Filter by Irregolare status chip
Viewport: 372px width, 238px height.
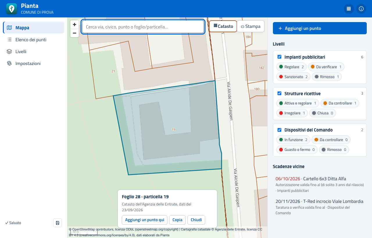(292, 113)
